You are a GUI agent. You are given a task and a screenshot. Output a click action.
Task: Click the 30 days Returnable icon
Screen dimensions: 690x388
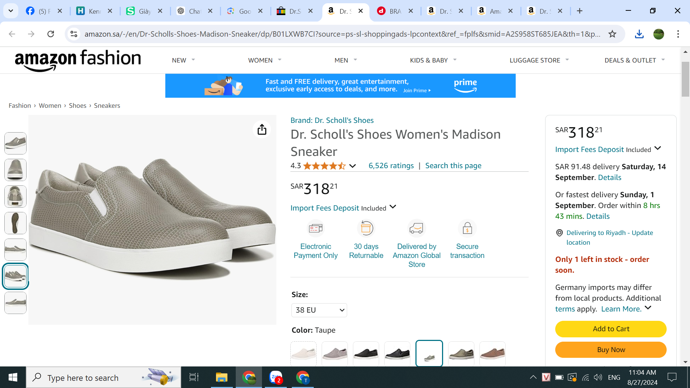coord(366,228)
